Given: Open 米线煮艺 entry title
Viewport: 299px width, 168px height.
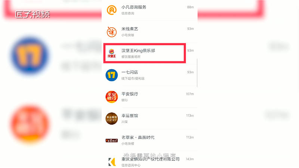Looking at the screenshot, I should coord(130,29).
